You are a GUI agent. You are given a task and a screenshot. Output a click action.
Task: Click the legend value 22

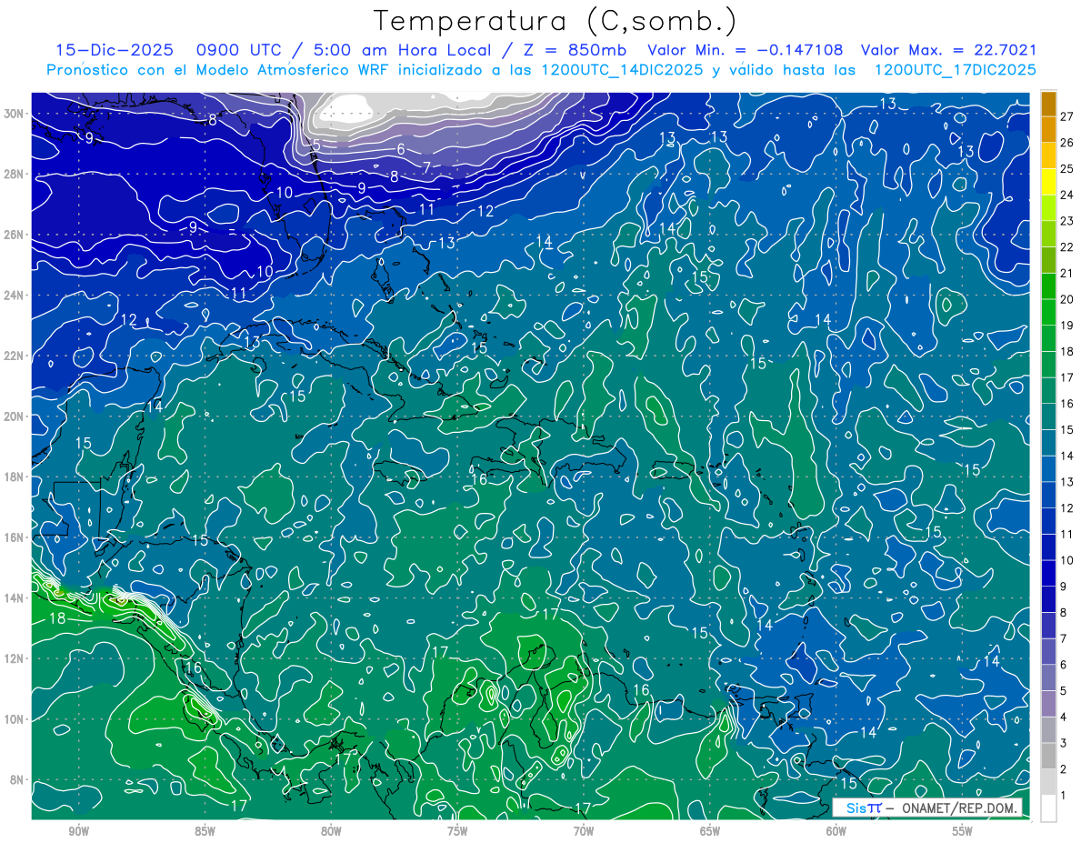pyautogui.click(x=1067, y=247)
